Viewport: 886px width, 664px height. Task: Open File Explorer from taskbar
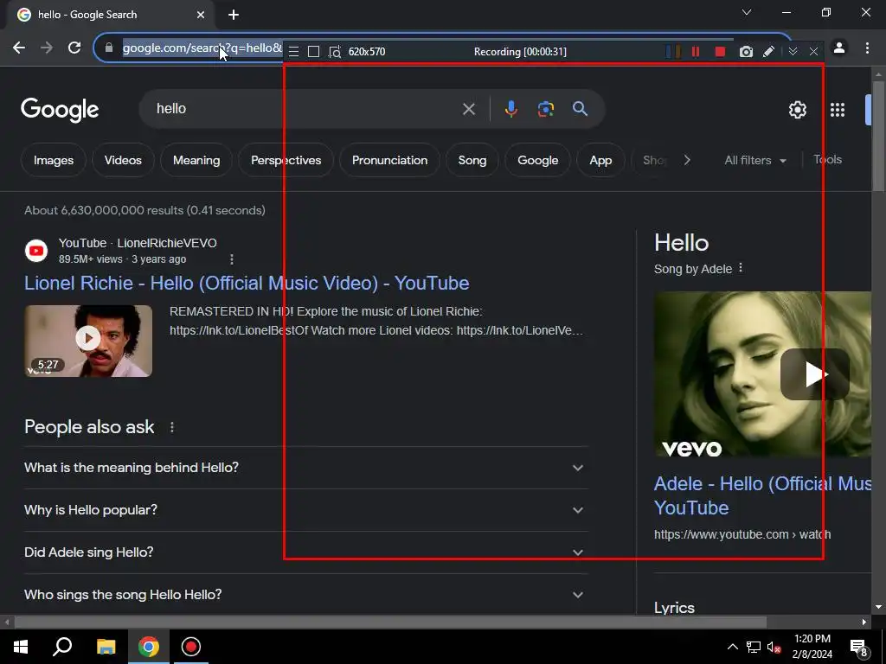tap(106, 647)
